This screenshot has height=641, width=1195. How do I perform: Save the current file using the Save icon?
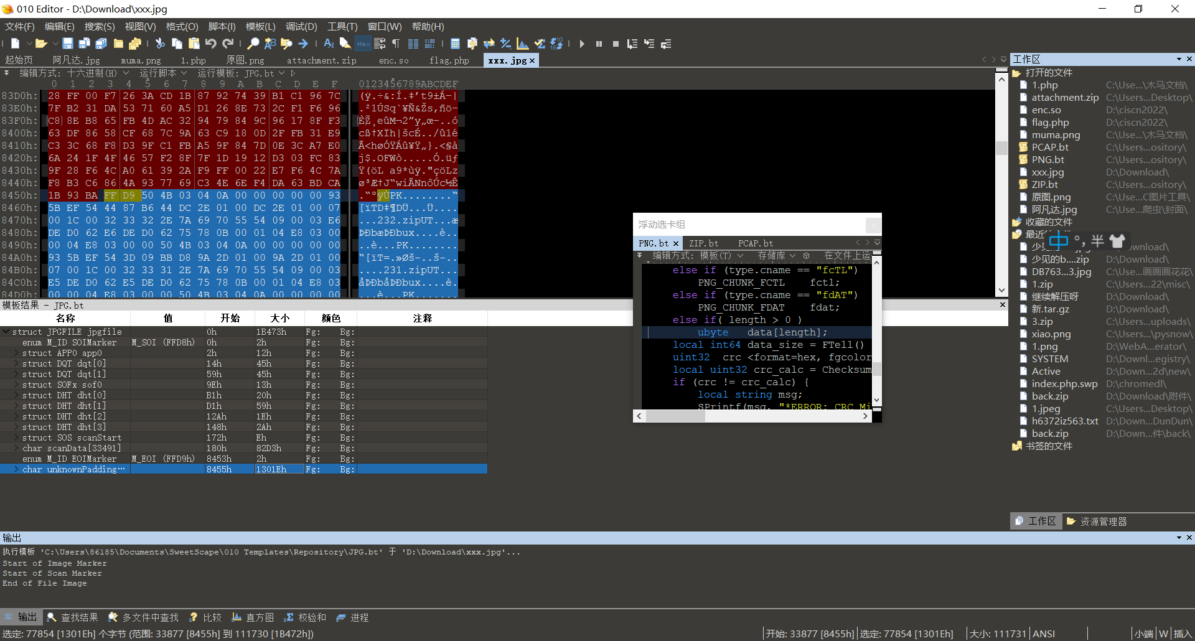point(68,44)
